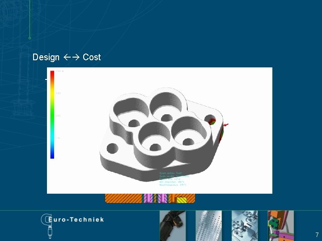Click the perforated metal grater thumbnail photo
The height and width of the screenshot is (241, 322).
point(209,226)
